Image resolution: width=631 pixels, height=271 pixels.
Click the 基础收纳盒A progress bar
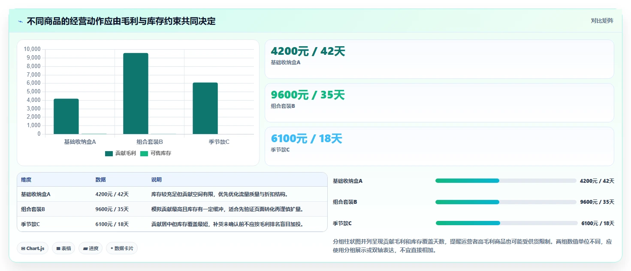point(506,181)
